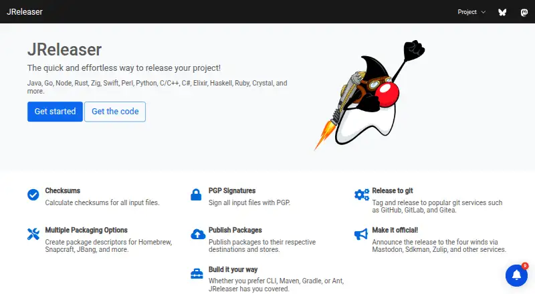
Task: Click the Build it your way toolbox icon
Action: pyautogui.click(x=197, y=273)
